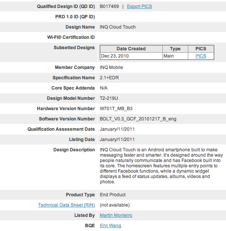Screen dimensions: 226x231
Task: Click the Qualified Design ID (QD ID) label
Action: click(x=66, y=6)
